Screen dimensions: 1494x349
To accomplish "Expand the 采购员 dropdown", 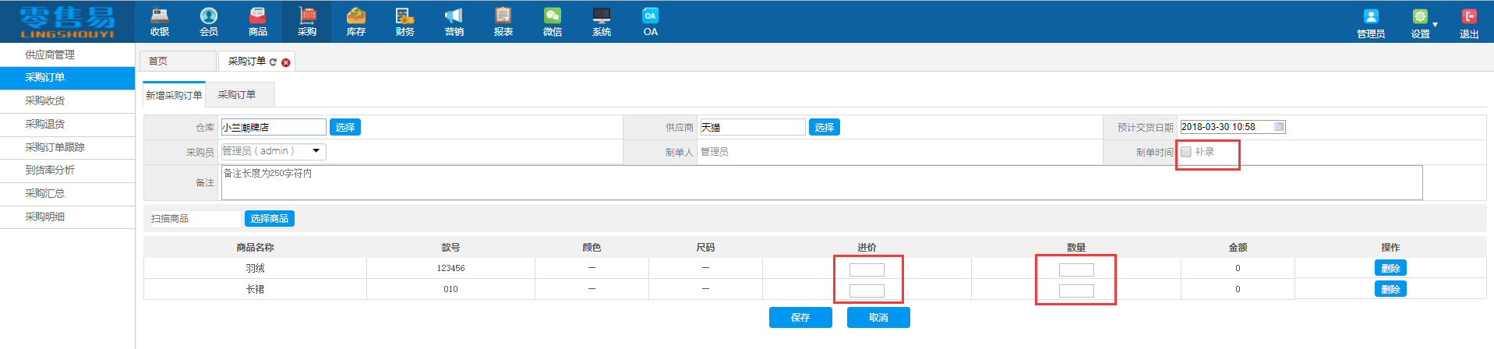I will pyautogui.click(x=316, y=151).
